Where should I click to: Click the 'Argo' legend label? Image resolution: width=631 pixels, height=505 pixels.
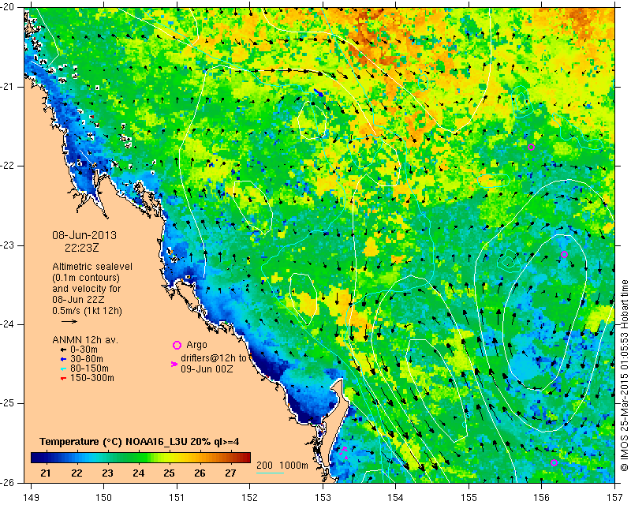(196, 345)
